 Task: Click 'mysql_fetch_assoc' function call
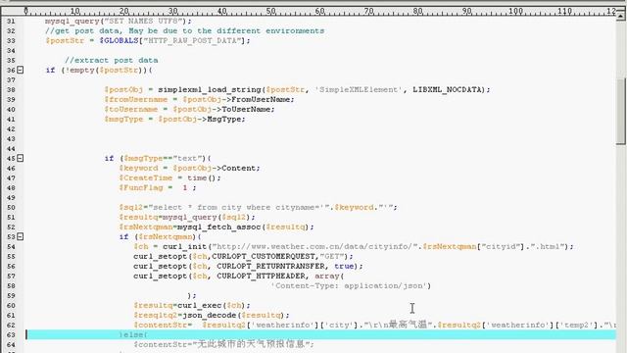click(x=219, y=227)
